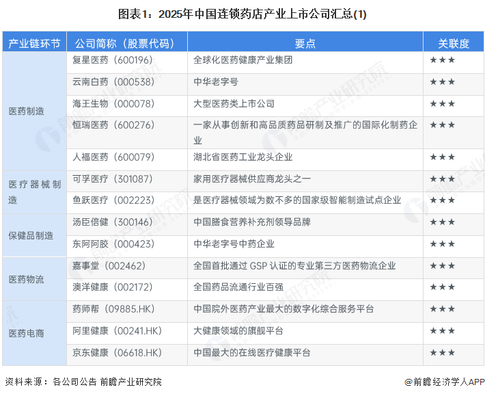Screen dimensions: 485x396
Task: Click the star rating in 海王生物 row
Action: click(443, 104)
